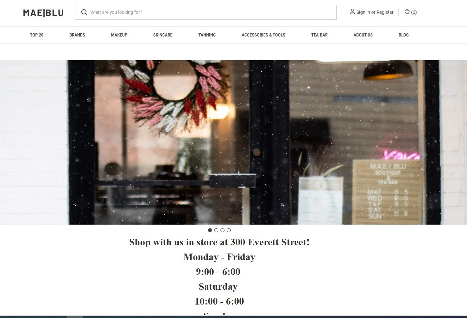Image resolution: width=467 pixels, height=318 pixels.
Task: Click the search magnifier icon
Action: 84,12
